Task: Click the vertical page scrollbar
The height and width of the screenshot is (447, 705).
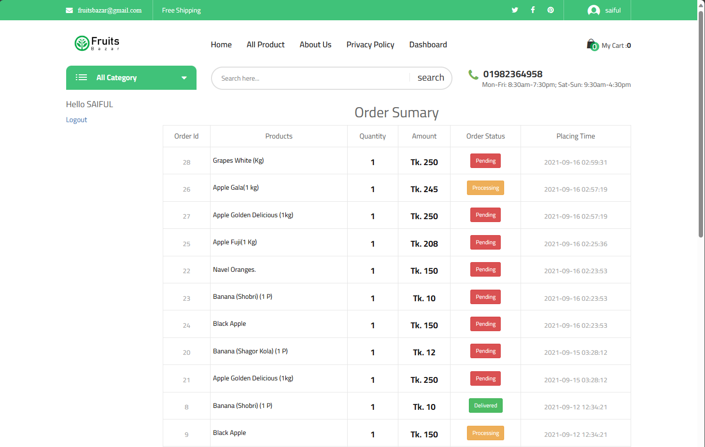Action: (x=701, y=121)
